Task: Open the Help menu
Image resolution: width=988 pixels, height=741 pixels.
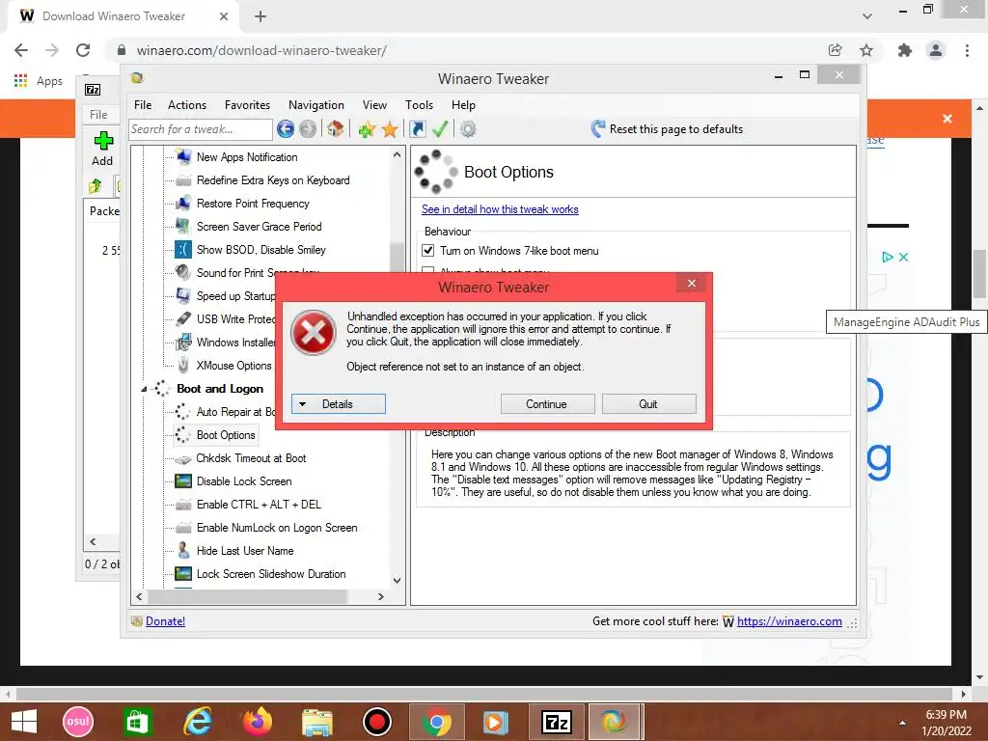Action: click(x=463, y=105)
